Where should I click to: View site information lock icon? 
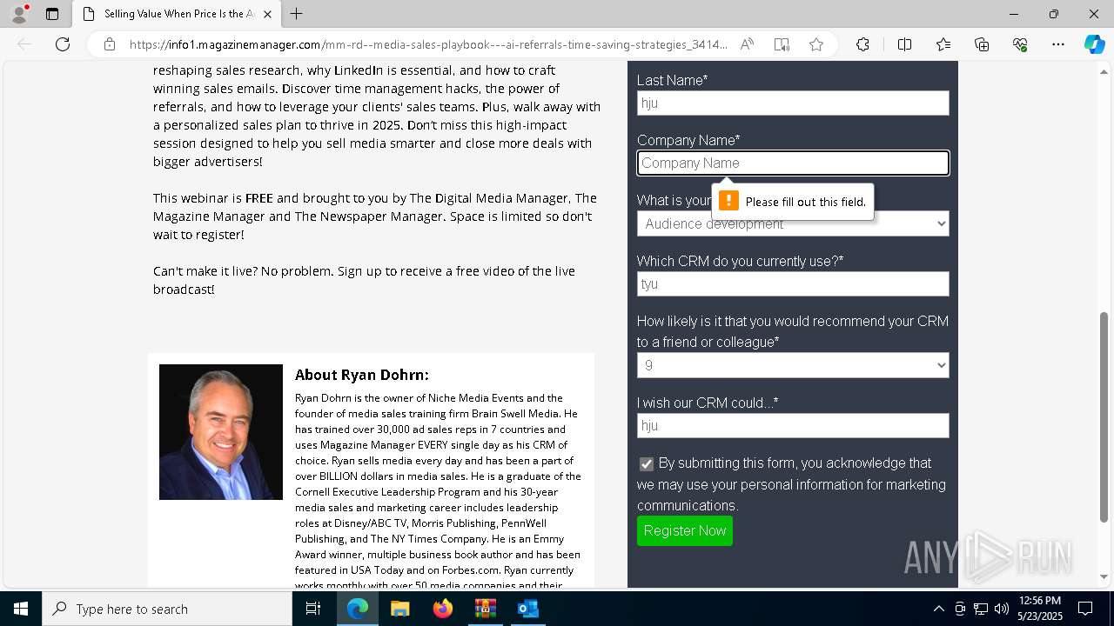coord(110,44)
